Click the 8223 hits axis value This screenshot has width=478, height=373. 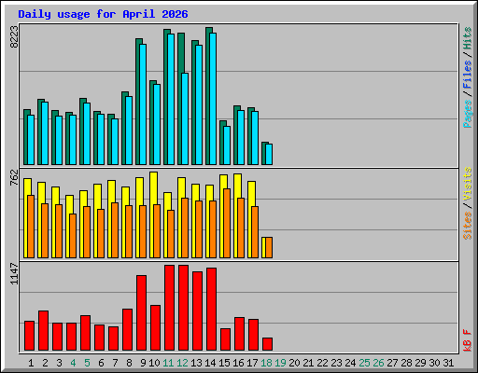[14, 36]
